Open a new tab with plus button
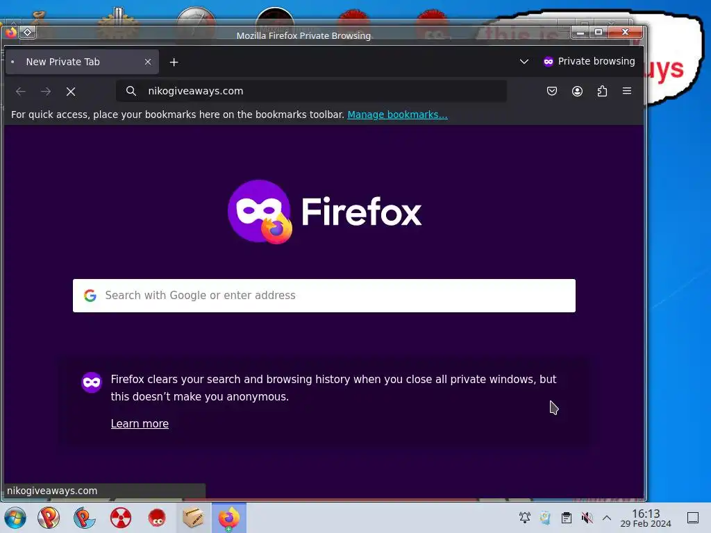The image size is (711, 533). tap(174, 62)
